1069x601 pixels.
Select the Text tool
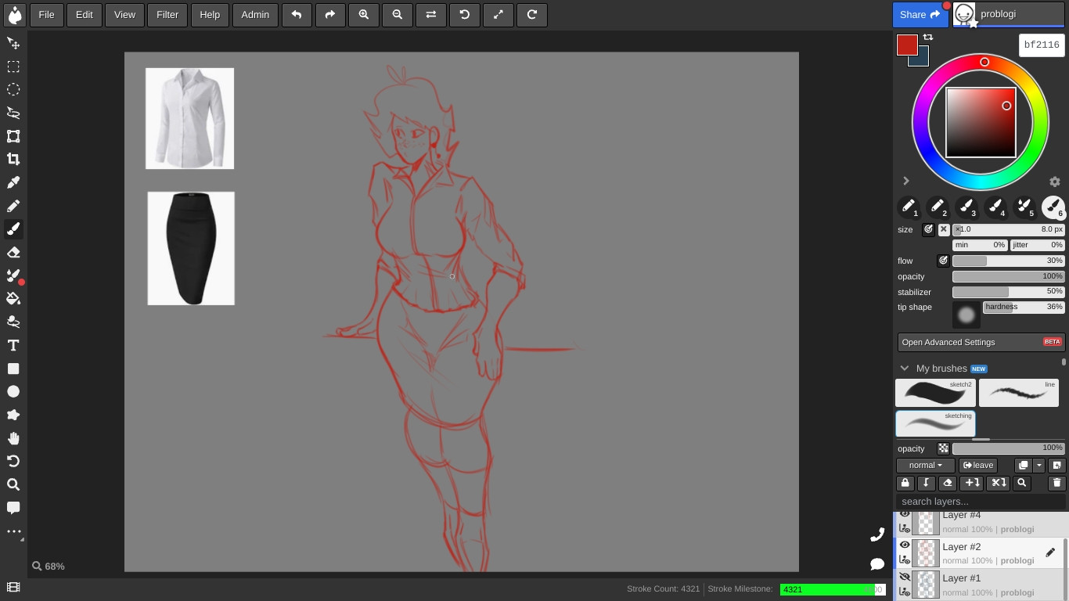tap(13, 345)
